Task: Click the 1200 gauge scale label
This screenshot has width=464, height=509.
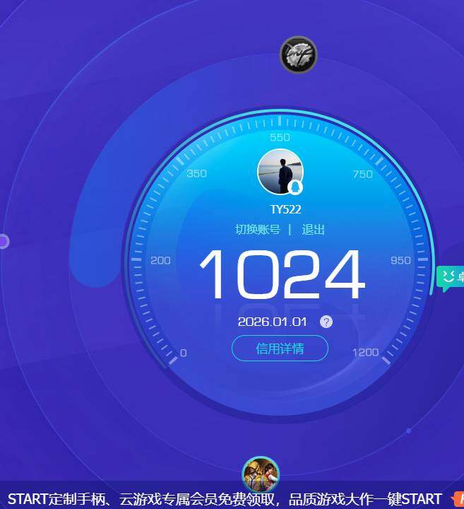Action: 365,352
